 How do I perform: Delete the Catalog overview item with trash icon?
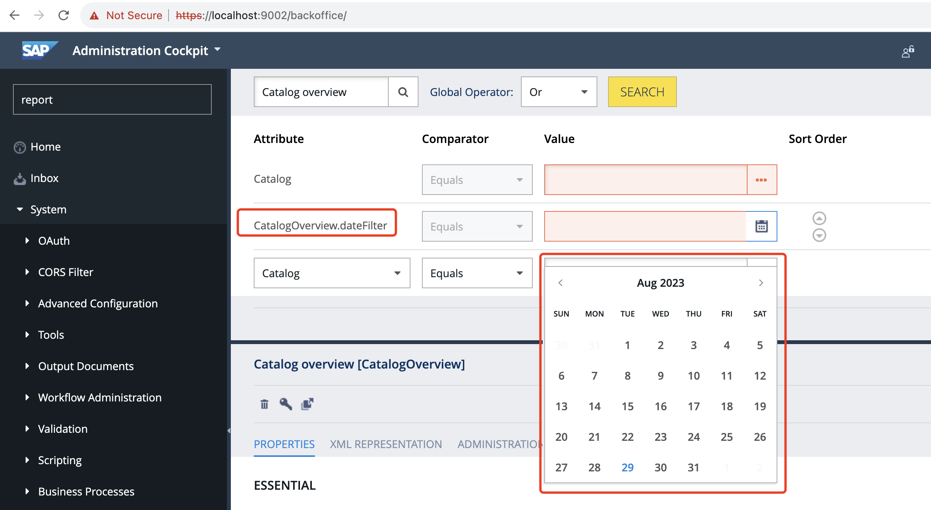tap(264, 404)
